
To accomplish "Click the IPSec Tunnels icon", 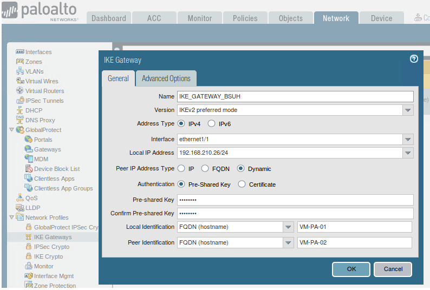I will click(x=20, y=101).
